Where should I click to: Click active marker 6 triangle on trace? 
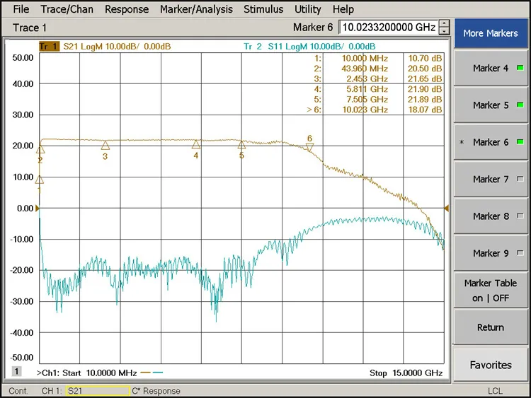[309, 147]
